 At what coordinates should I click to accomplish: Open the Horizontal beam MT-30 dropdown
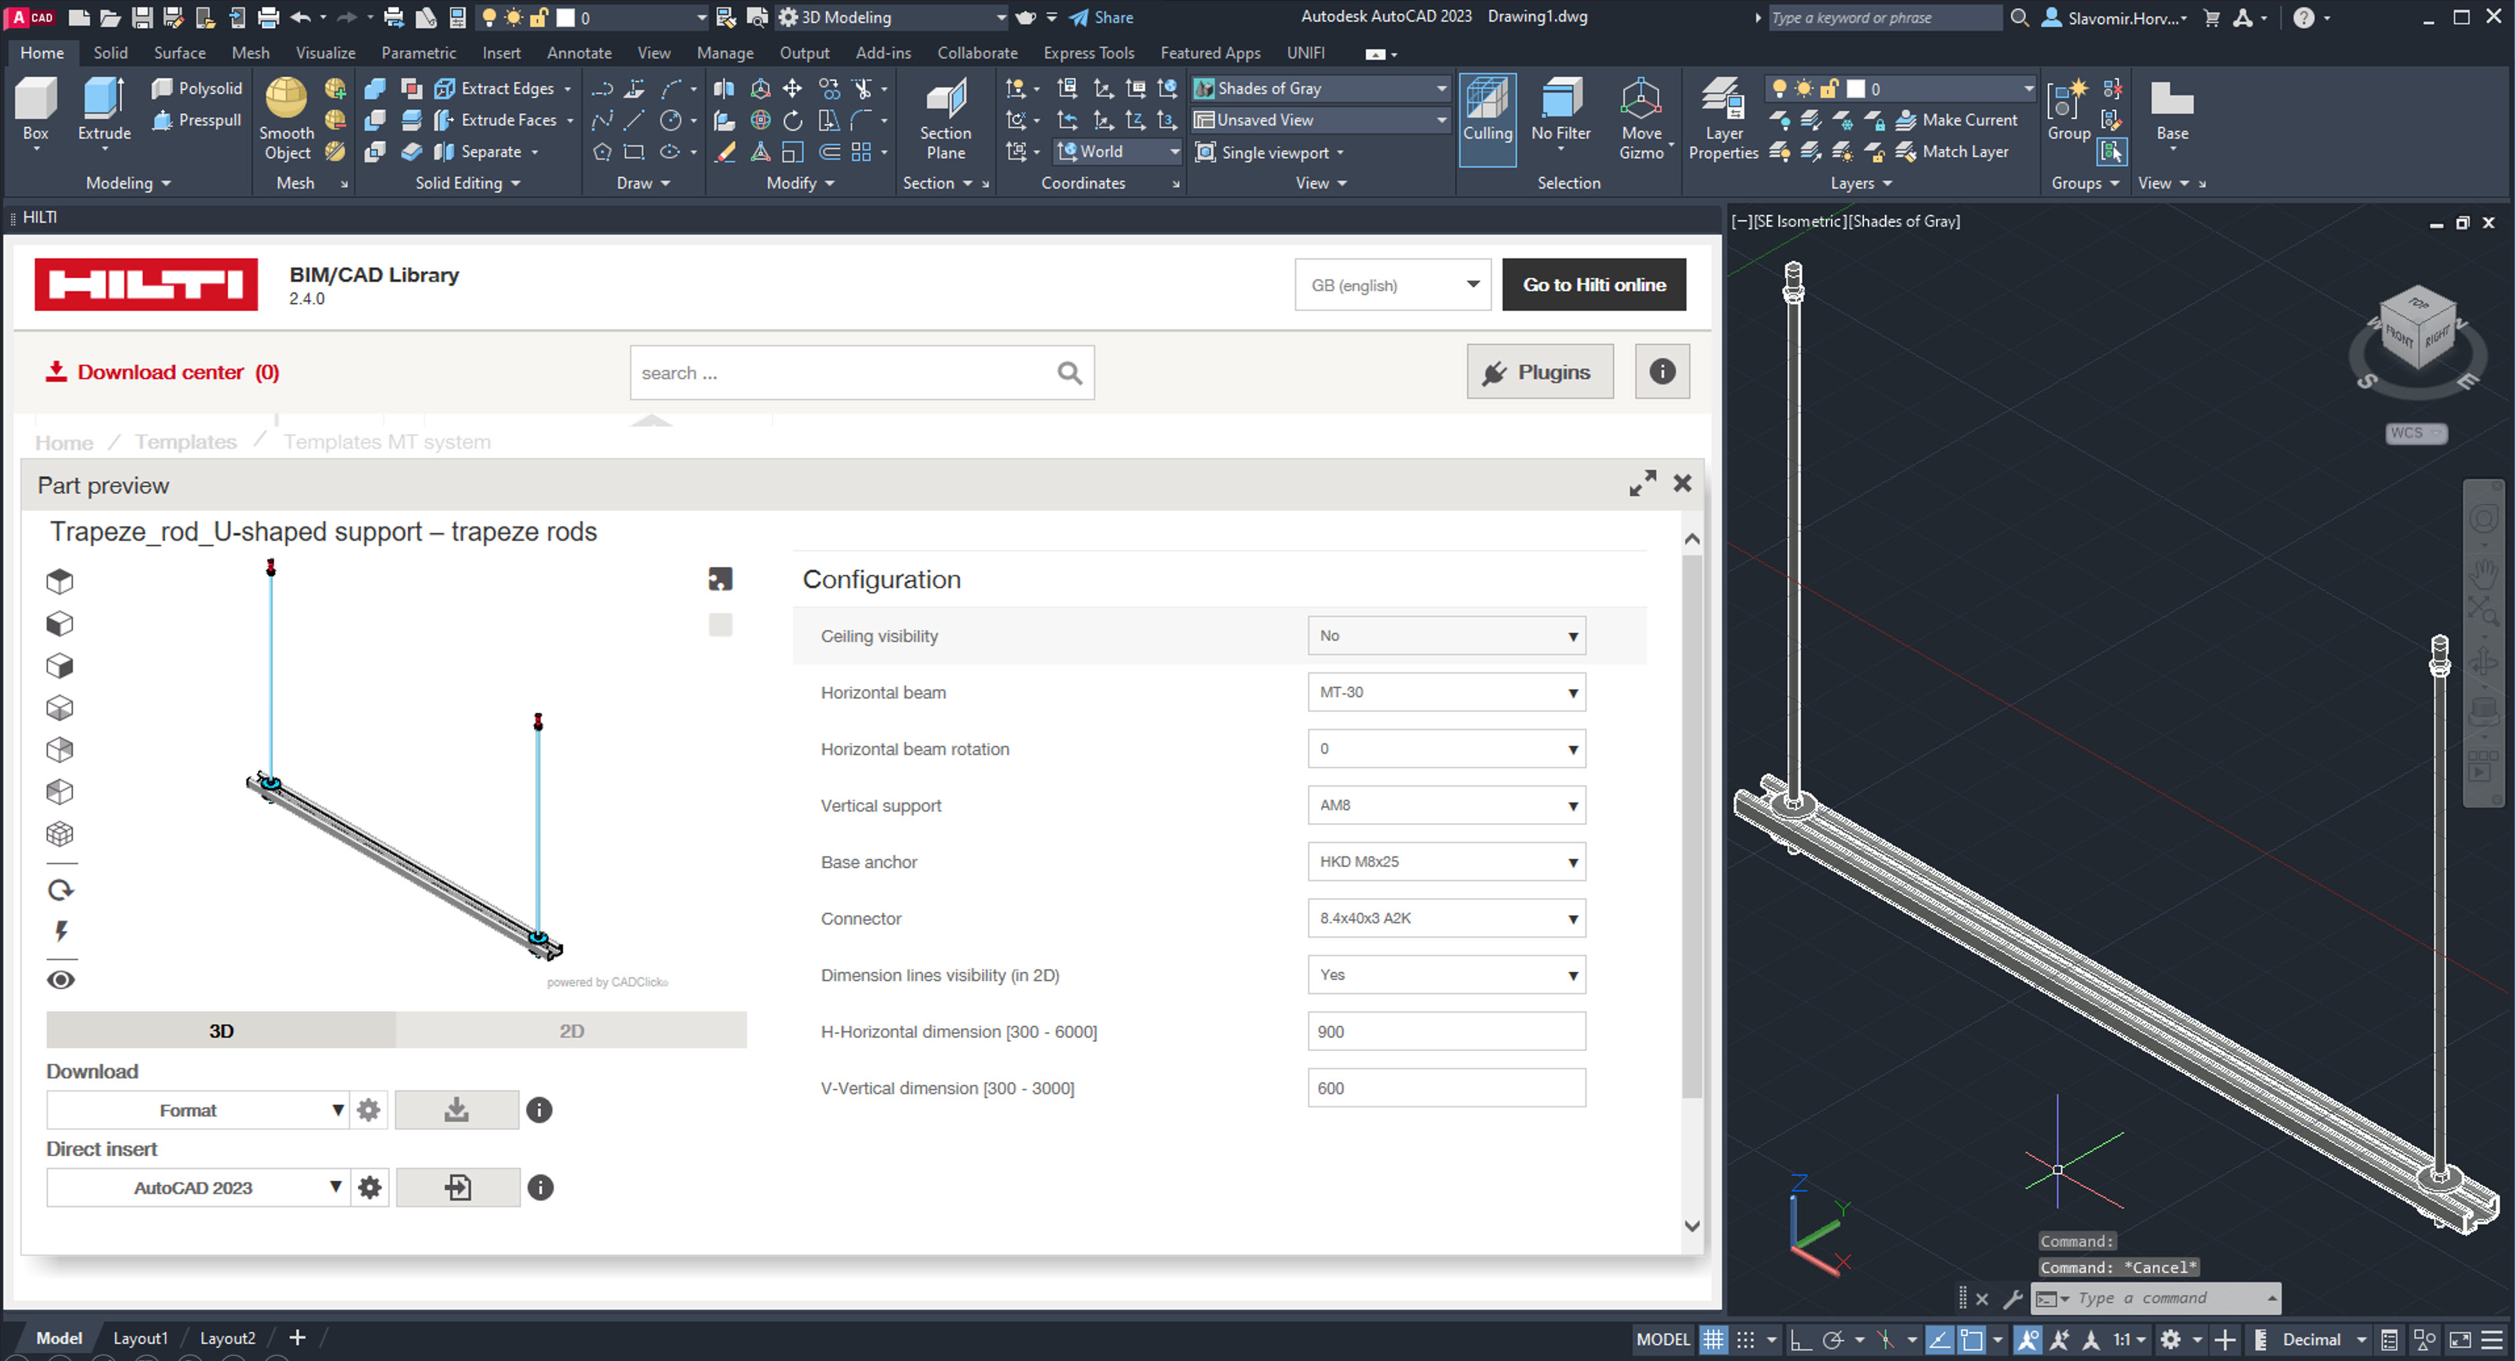pyautogui.click(x=1446, y=692)
